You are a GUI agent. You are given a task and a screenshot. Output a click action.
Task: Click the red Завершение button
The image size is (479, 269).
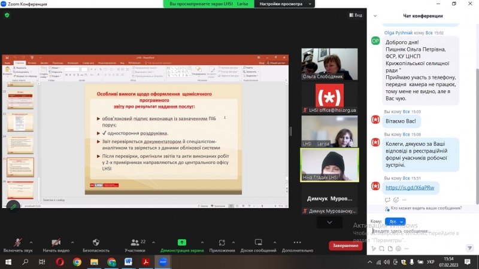point(345,246)
